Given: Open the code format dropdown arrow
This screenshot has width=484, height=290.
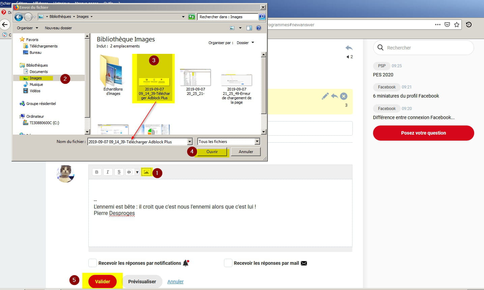Looking at the screenshot, I should (137, 172).
